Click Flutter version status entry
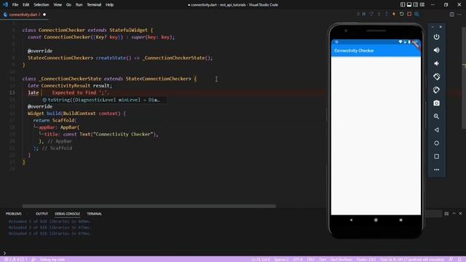Screen dimensions: 466x262 point(366,259)
